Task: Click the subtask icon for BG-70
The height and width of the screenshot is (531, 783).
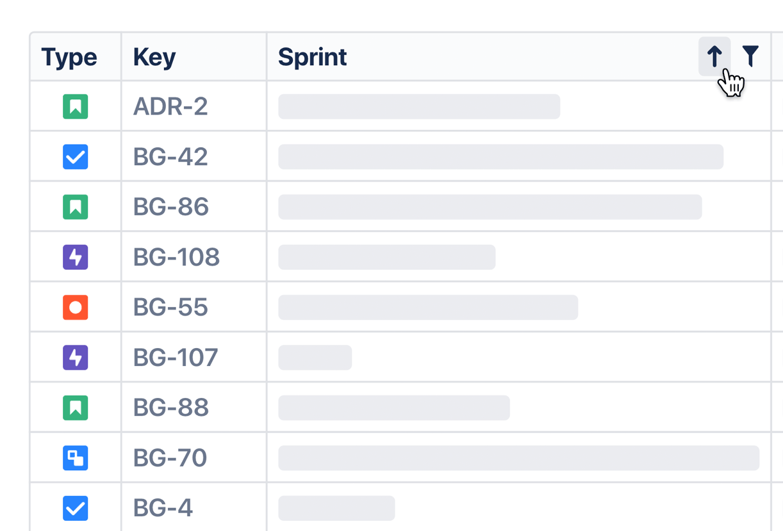Action: [75, 458]
